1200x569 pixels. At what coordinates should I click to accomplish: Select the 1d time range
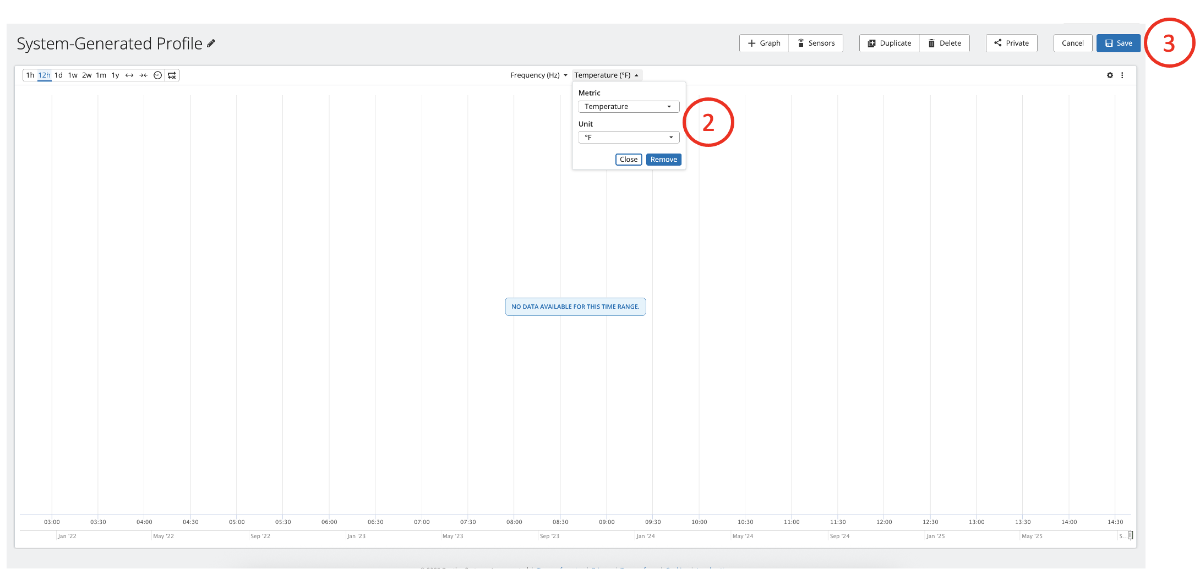pyautogui.click(x=58, y=75)
